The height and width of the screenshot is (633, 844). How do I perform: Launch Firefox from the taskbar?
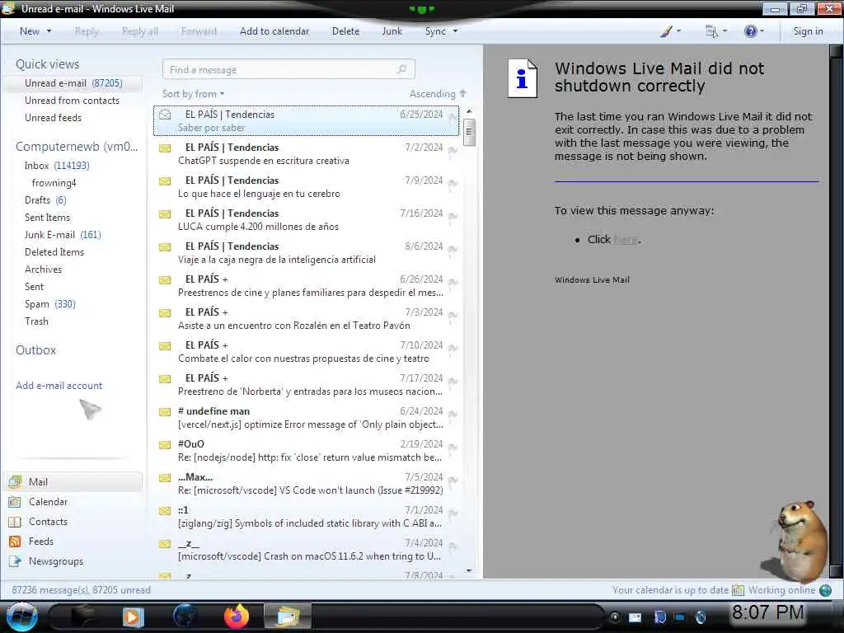click(x=237, y=617)
